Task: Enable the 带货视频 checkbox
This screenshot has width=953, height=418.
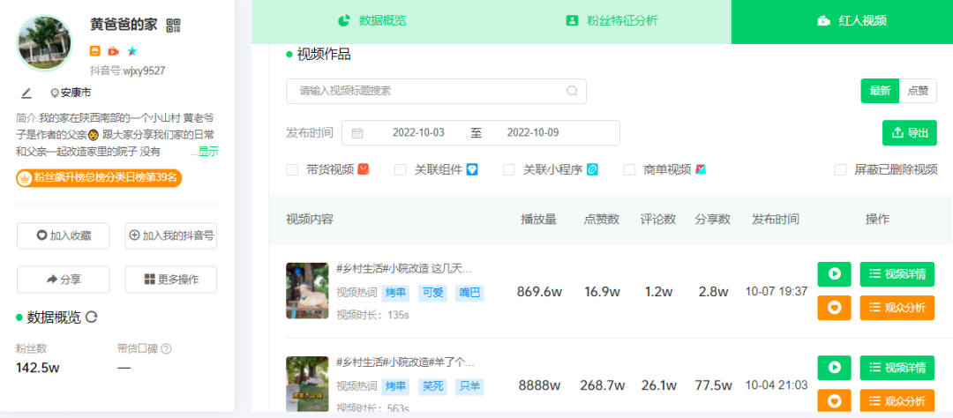Action: pos(292,169)
